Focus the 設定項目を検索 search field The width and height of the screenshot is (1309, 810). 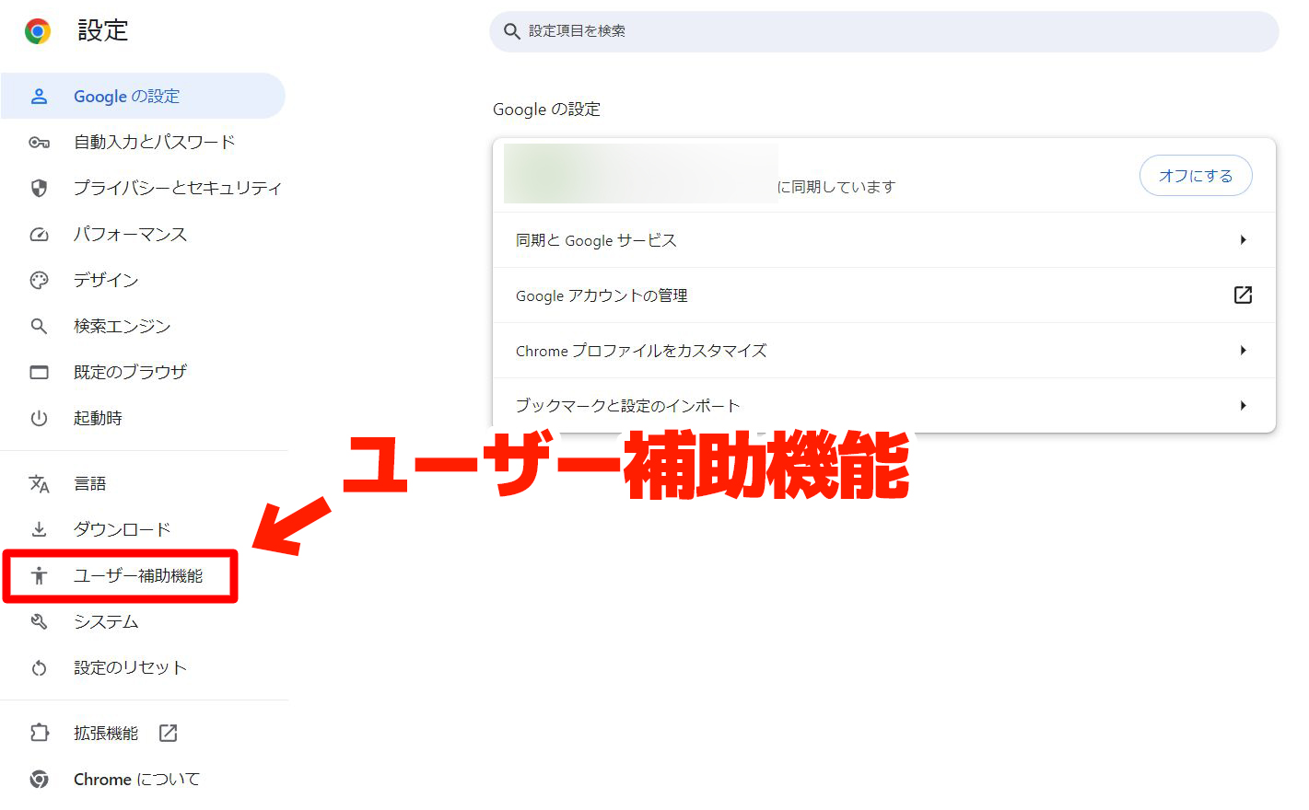[x=884, y=31]
